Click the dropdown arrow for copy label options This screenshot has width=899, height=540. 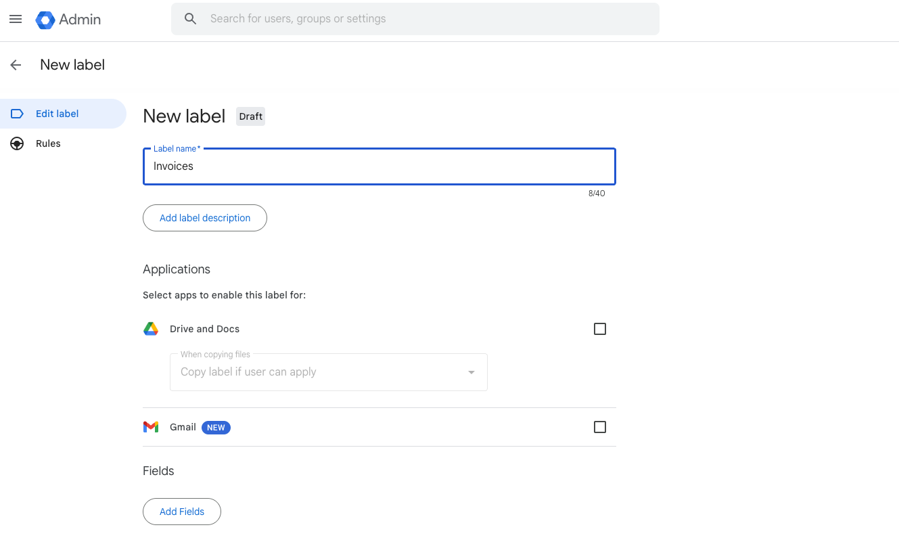pos(471,372)
